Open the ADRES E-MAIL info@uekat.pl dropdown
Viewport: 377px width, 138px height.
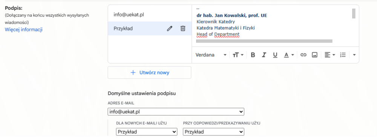[176, 112]
